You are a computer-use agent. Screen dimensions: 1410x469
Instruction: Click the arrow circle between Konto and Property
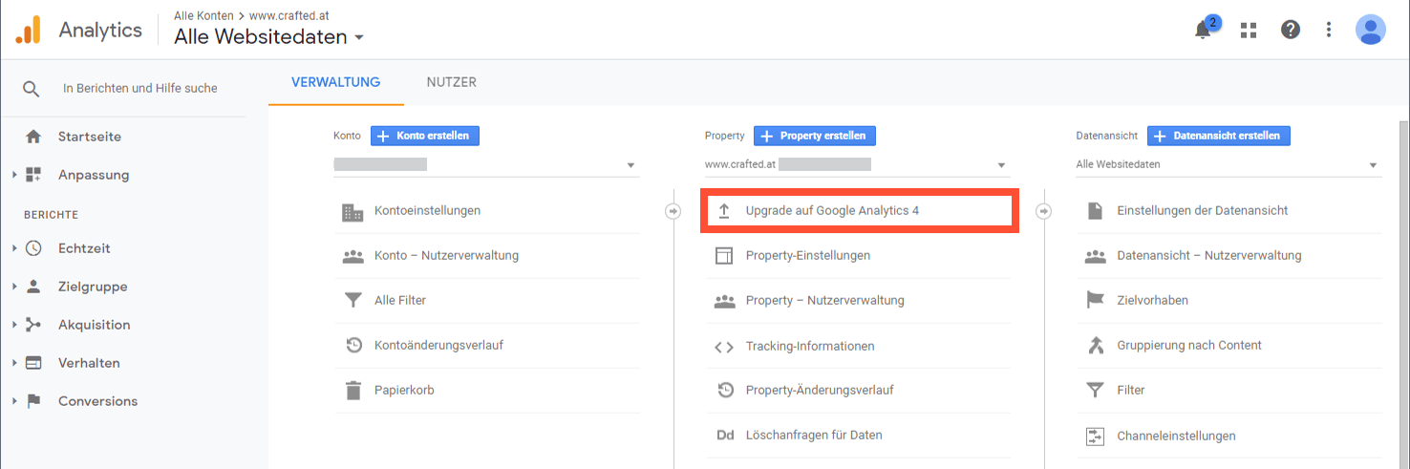pos(673,211)
